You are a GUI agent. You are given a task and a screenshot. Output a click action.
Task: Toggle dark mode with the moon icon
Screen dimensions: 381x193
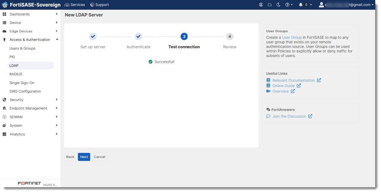[x=278, y=5]
